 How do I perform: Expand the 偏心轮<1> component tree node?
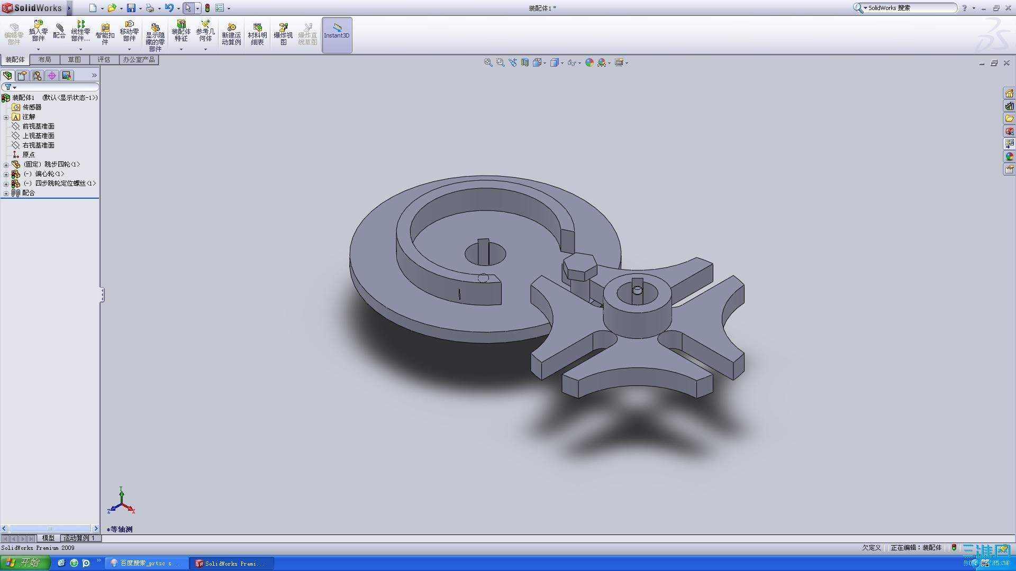[x=6, y=174]
